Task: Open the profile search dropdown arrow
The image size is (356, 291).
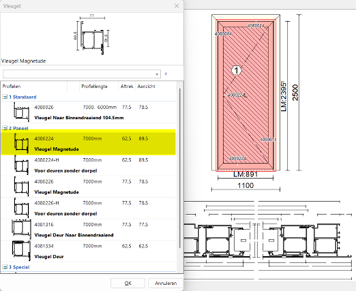Action: coord(157,74)
